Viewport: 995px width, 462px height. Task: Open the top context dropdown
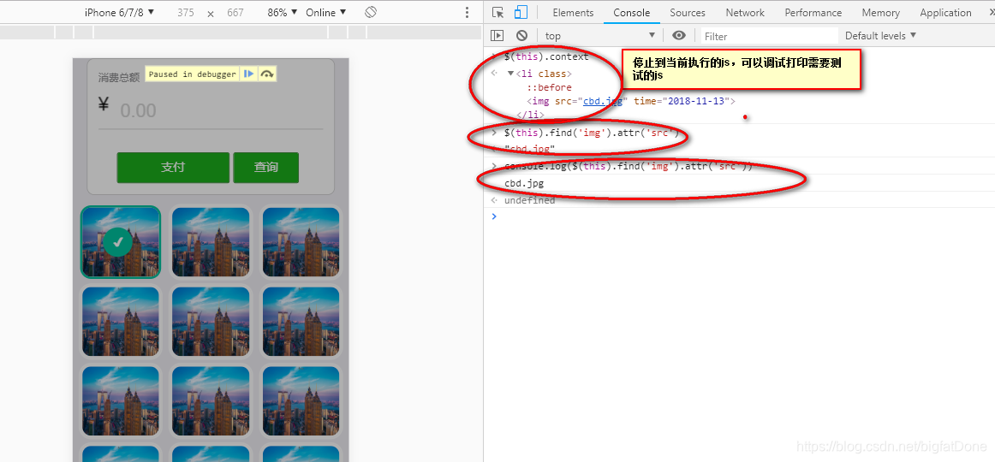click(x=599, y=35)
